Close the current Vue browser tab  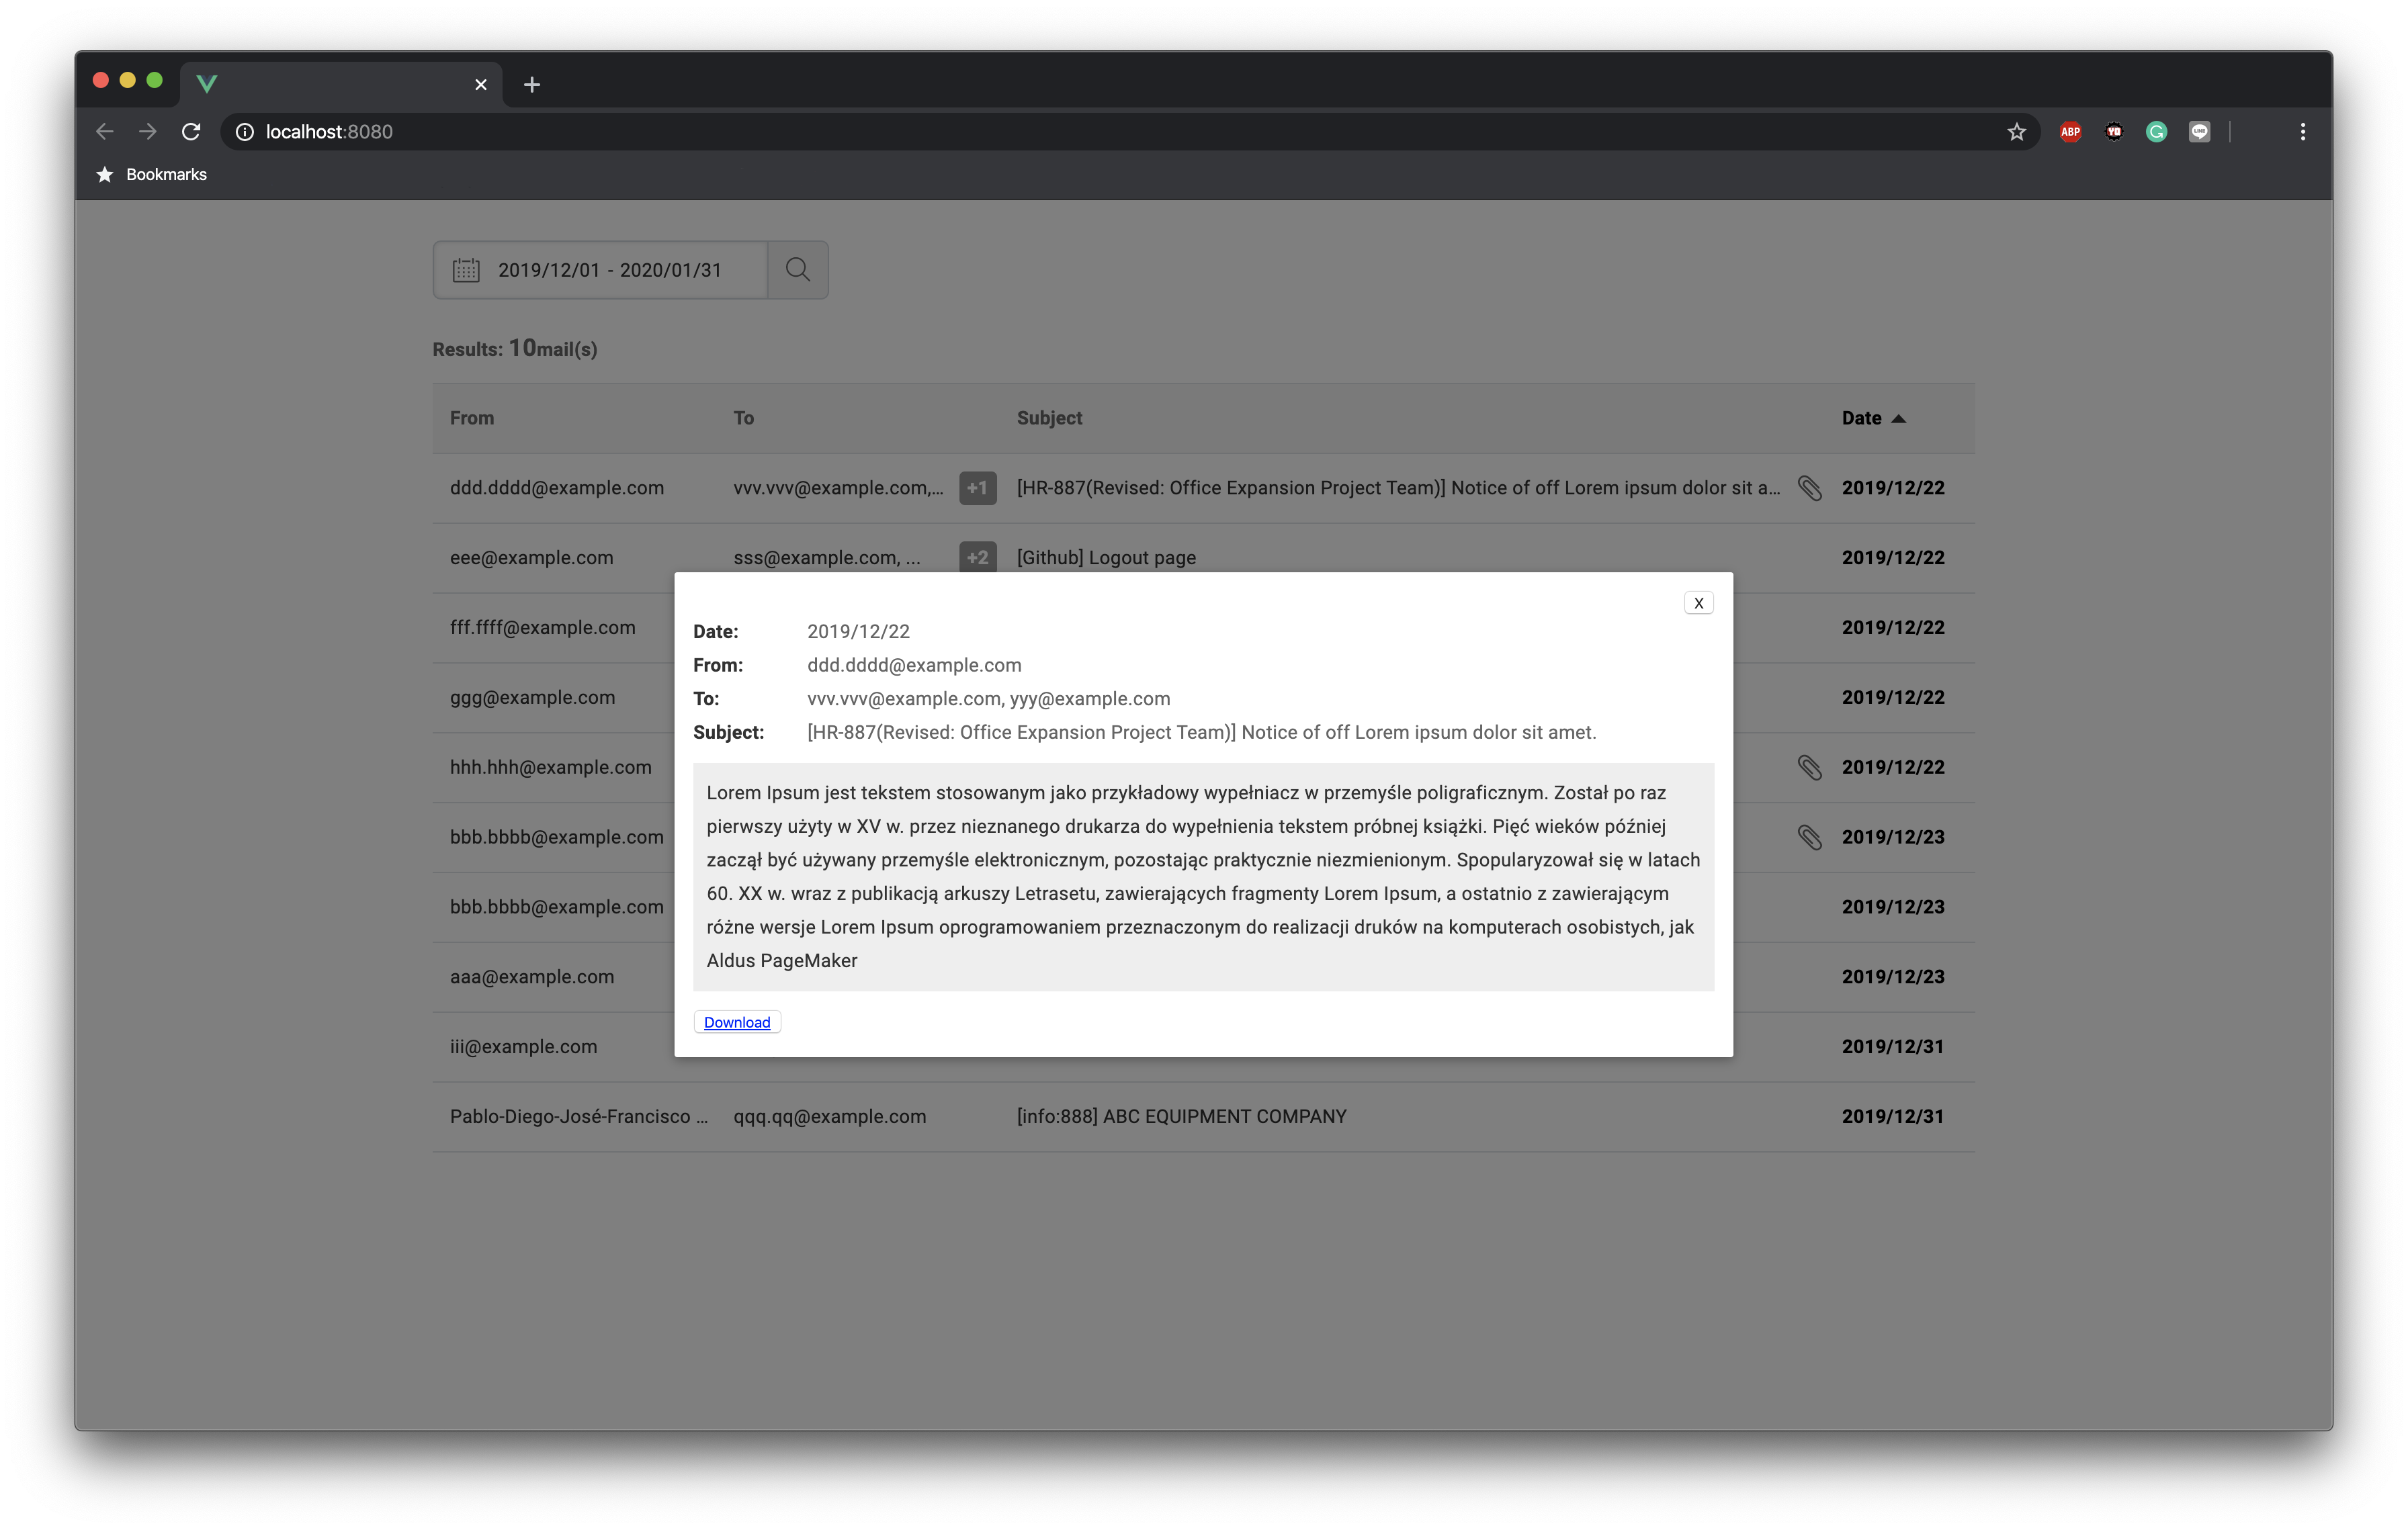481,85
